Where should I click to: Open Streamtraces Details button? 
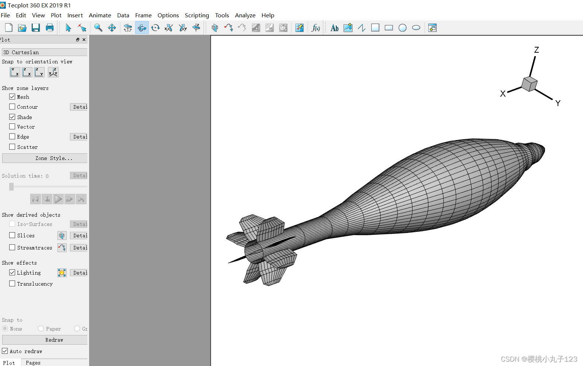(79, 248)
